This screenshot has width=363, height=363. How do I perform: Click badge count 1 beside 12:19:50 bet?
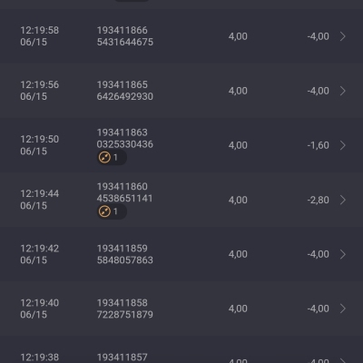[115, 157]
